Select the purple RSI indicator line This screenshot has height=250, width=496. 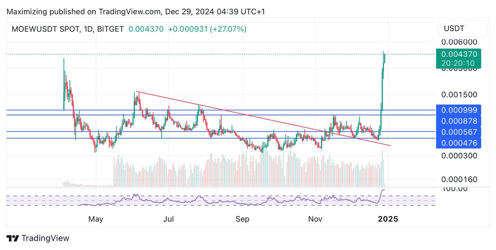(231, 200)
